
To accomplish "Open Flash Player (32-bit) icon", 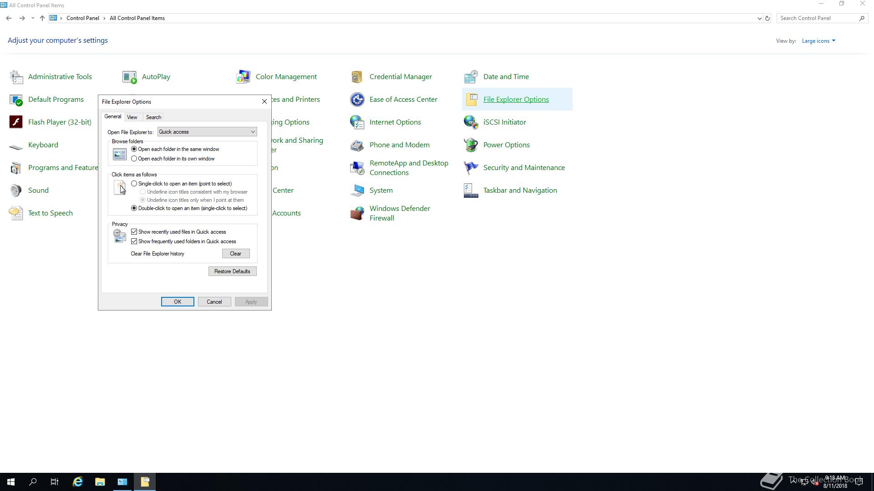I will click(x=16, y=122).
